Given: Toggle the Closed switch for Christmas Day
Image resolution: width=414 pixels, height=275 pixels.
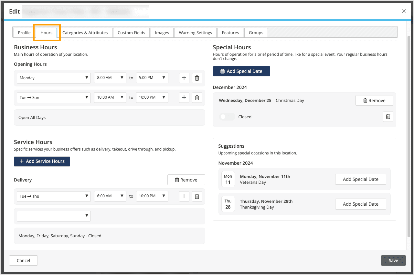Looking at the screenshot, I should click(x=227, y=117).
